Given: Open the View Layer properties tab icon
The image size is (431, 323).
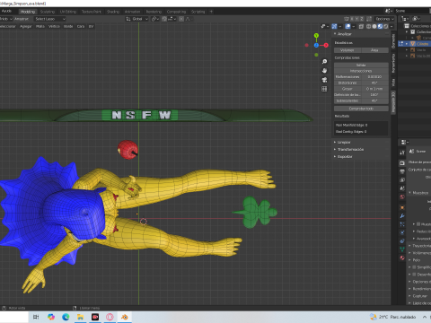Looking at the screenshot, I should pos(402,180).
